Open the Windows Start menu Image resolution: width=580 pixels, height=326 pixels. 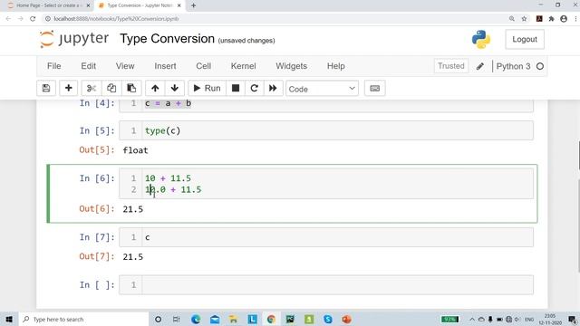tap(9, 320)
